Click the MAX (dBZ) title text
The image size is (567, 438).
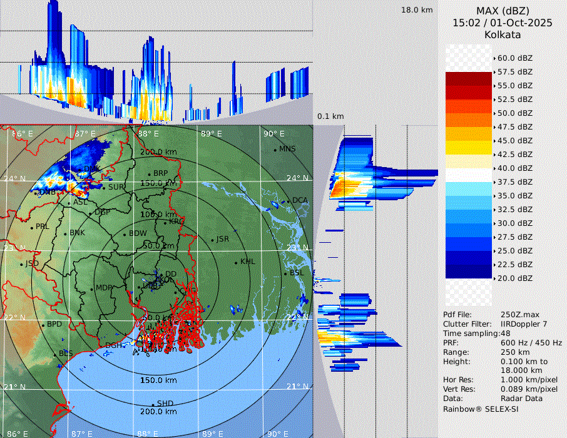pyautogui.click(x=503, y=11)
